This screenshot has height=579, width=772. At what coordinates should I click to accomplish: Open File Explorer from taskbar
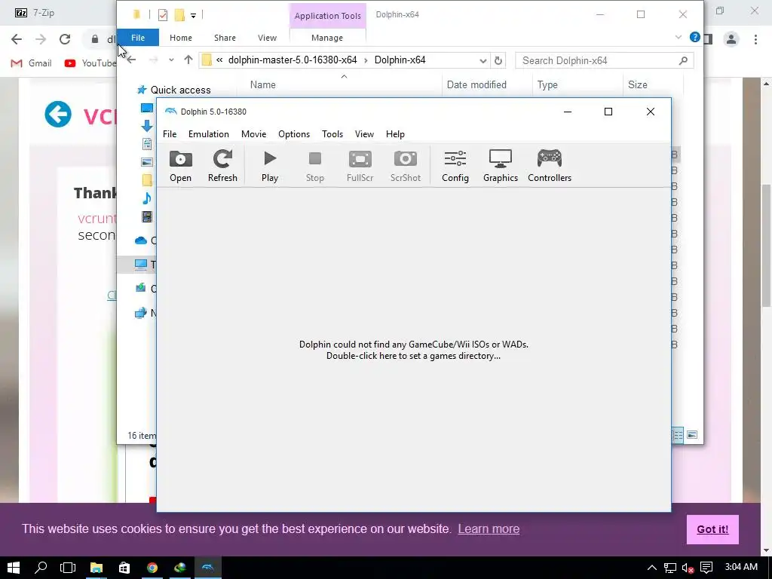click(x=96, y=568)
